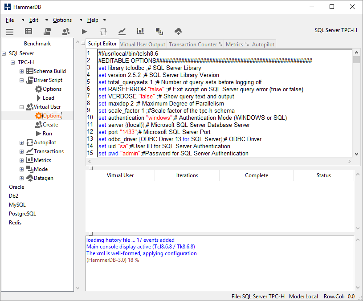Open the Metrics tab
This screenshot has height=301, width=363.
pos(237,44)
